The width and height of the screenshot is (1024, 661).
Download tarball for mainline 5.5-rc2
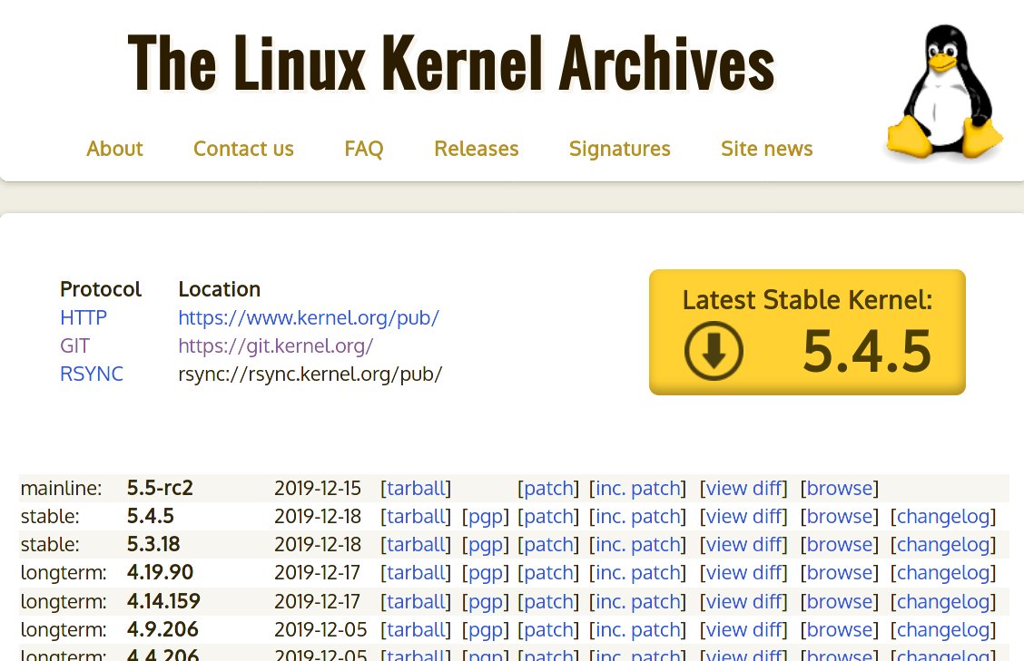point(416,488)
